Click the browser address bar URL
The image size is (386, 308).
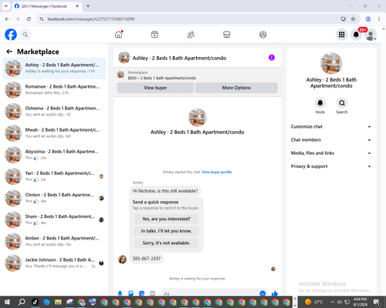91,19
